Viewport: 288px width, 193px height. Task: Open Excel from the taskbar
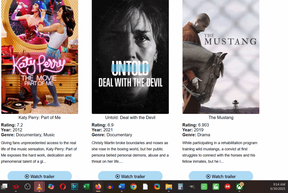point(86,187)
